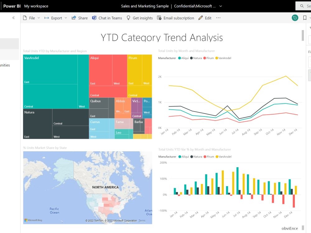Collapse the navigation pane with double chevron

tap(13, 18)
